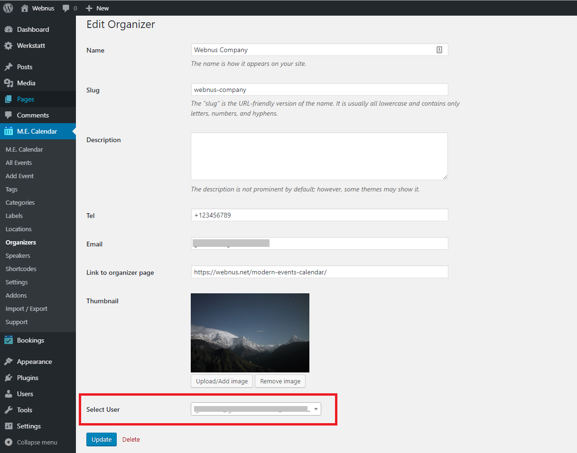The width and height of the screenshot is (577, 453).
Task: Click the Tools icon
Action: (x=10, y=410)
